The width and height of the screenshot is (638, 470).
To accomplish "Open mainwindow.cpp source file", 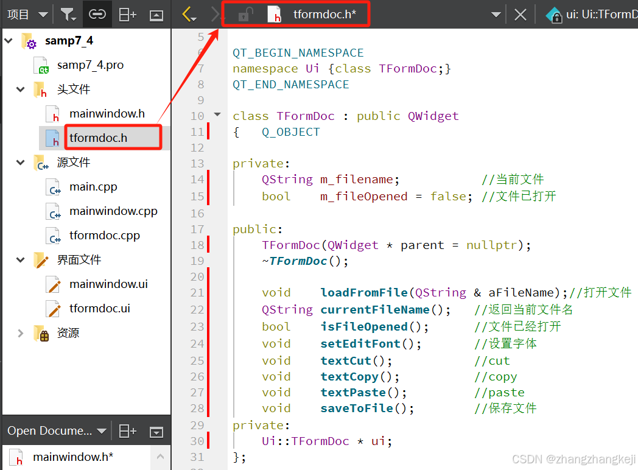I will (x=113, y=211).
